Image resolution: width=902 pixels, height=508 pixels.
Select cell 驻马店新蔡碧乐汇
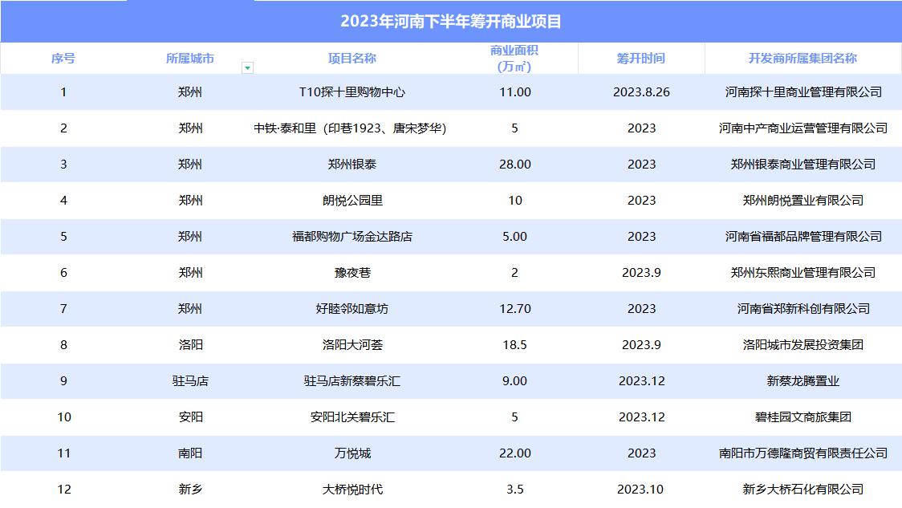click(352, 381)
